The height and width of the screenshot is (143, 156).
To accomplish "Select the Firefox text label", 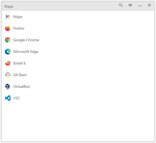I will point(19,28).
